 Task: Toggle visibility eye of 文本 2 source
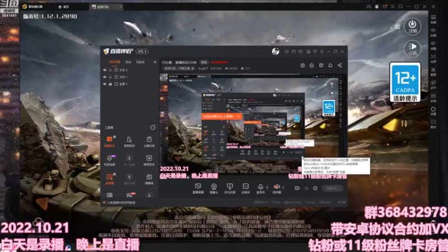click(x=105, y=70)
